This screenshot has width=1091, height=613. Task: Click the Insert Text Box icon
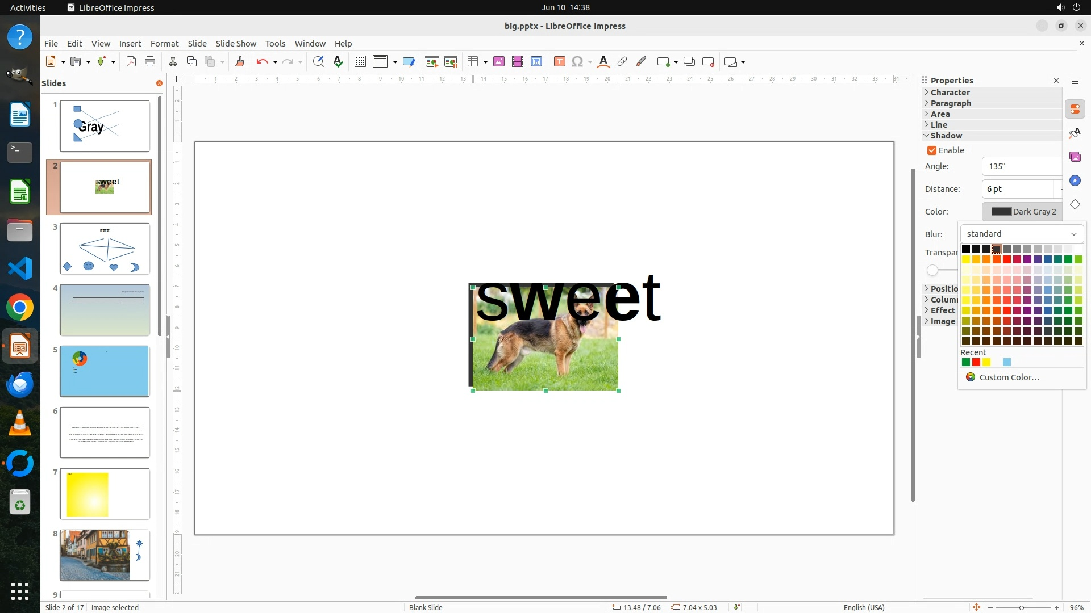pyautogui.click(x=559, y=62)
